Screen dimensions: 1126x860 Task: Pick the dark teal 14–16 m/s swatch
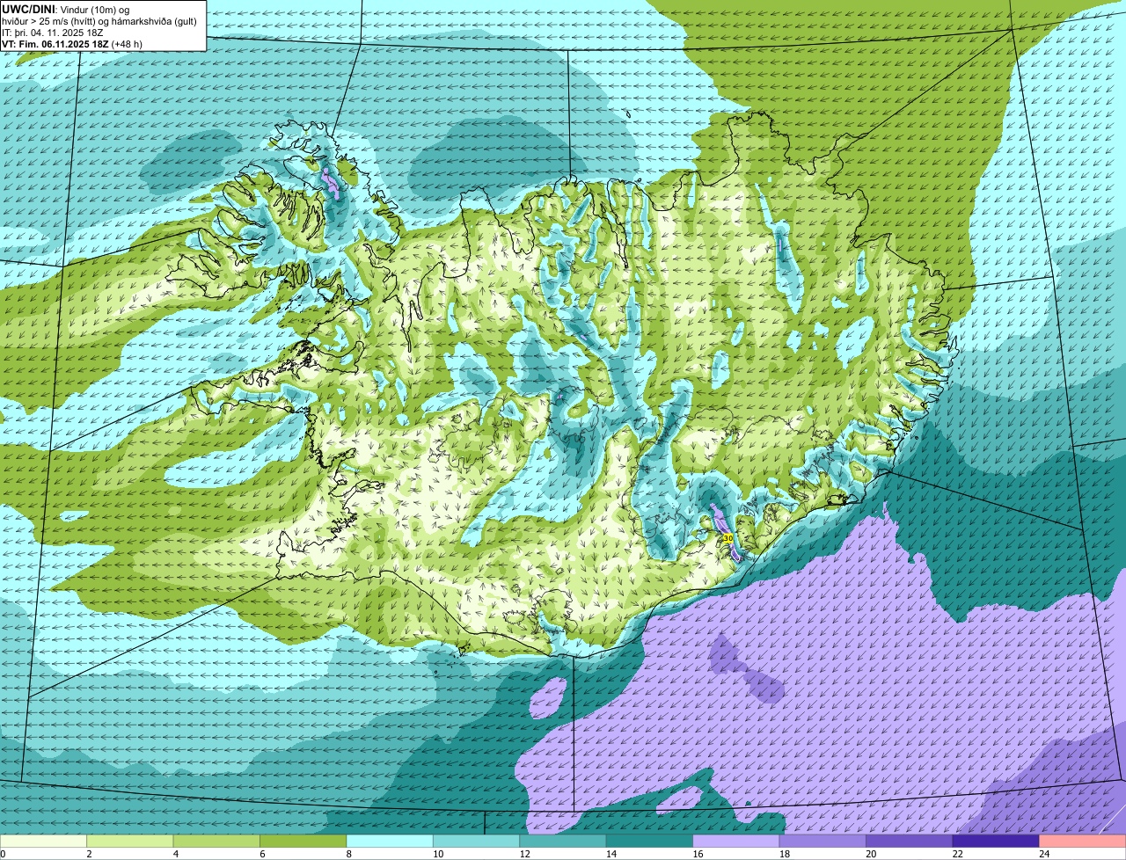651,842
